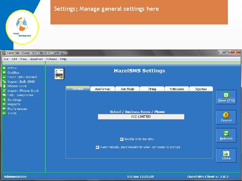
Task: Click the Preferences arrow icon
Action: pyautogui.click(x=4, y=109)
